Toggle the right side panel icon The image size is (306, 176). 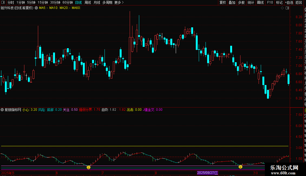tap(287, 8)
